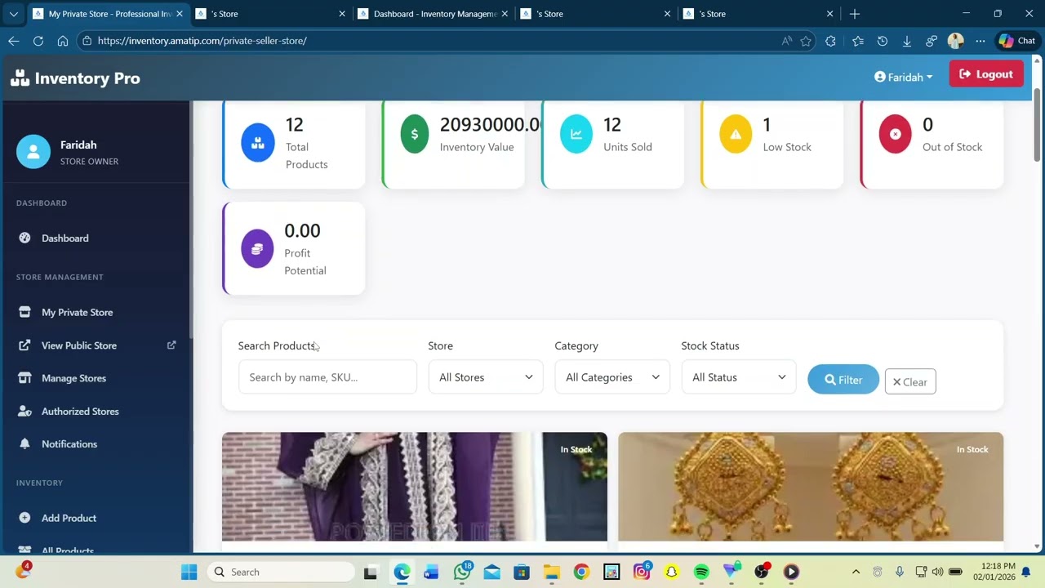The height and width of the screenshot is (588, 1045).
Task: Click the In Stock badge on purple dress
Action: [576, 449]
